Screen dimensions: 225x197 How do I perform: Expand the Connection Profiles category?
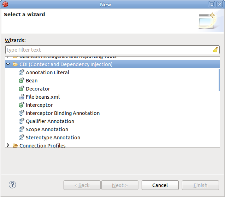[x=8, y=145]
